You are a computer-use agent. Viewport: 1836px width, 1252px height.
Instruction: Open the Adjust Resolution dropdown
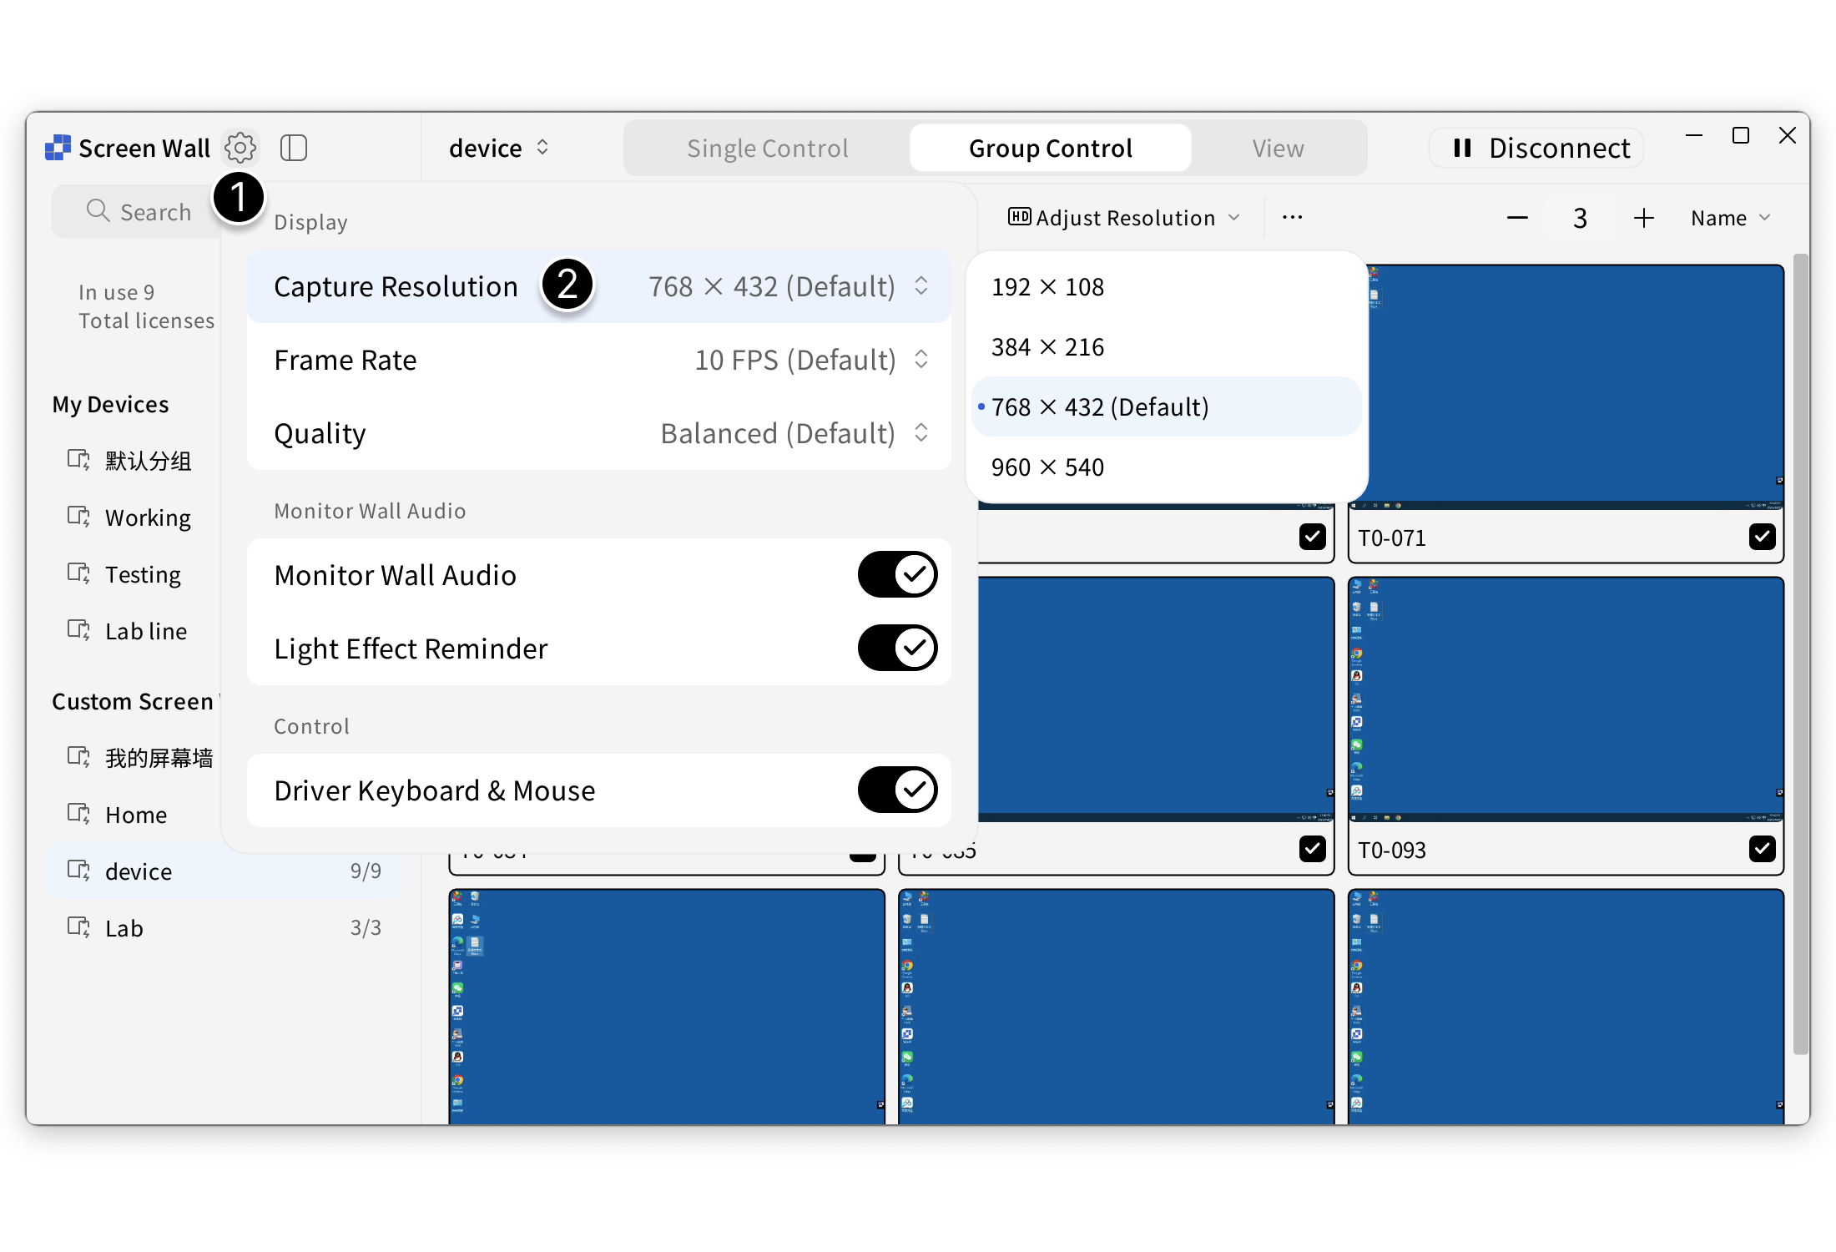(x=1124, y=218)
